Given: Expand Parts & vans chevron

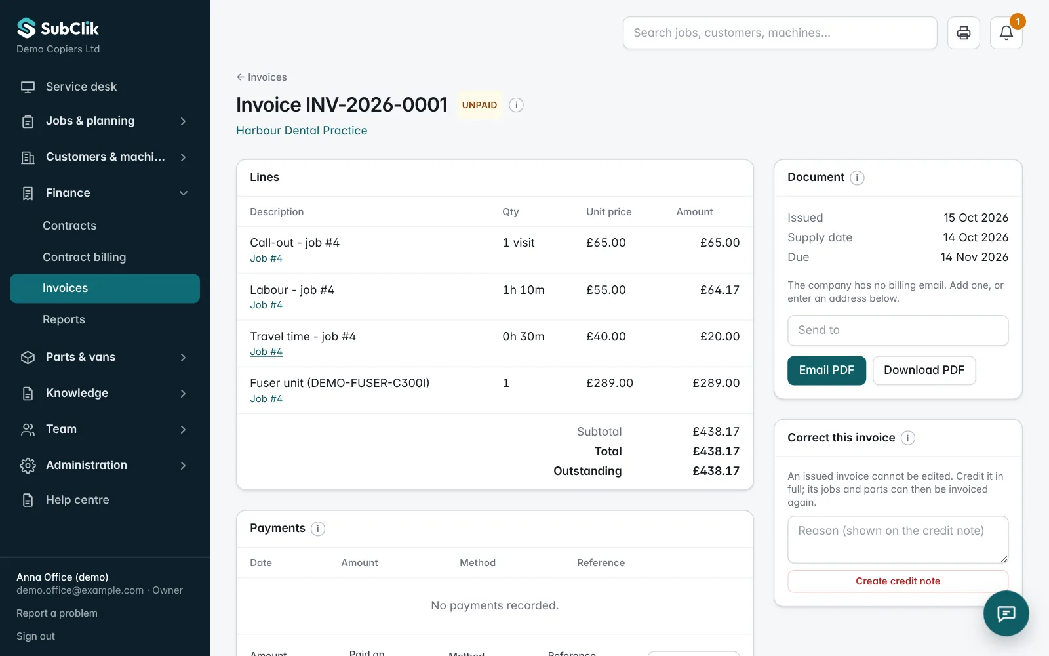Looking at the screenshot, I should [x=184, y=358].
